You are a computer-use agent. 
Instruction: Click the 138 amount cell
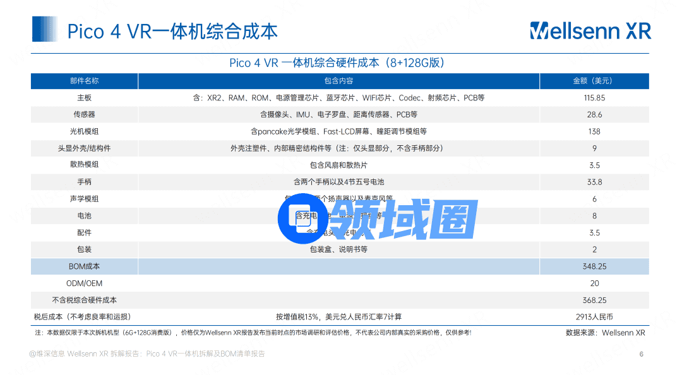[594, 131]
